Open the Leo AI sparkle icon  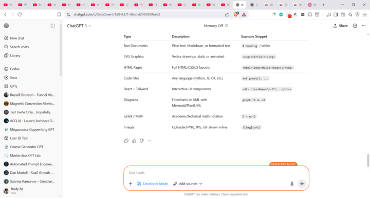pyautogui.click(x=350, y=14)
